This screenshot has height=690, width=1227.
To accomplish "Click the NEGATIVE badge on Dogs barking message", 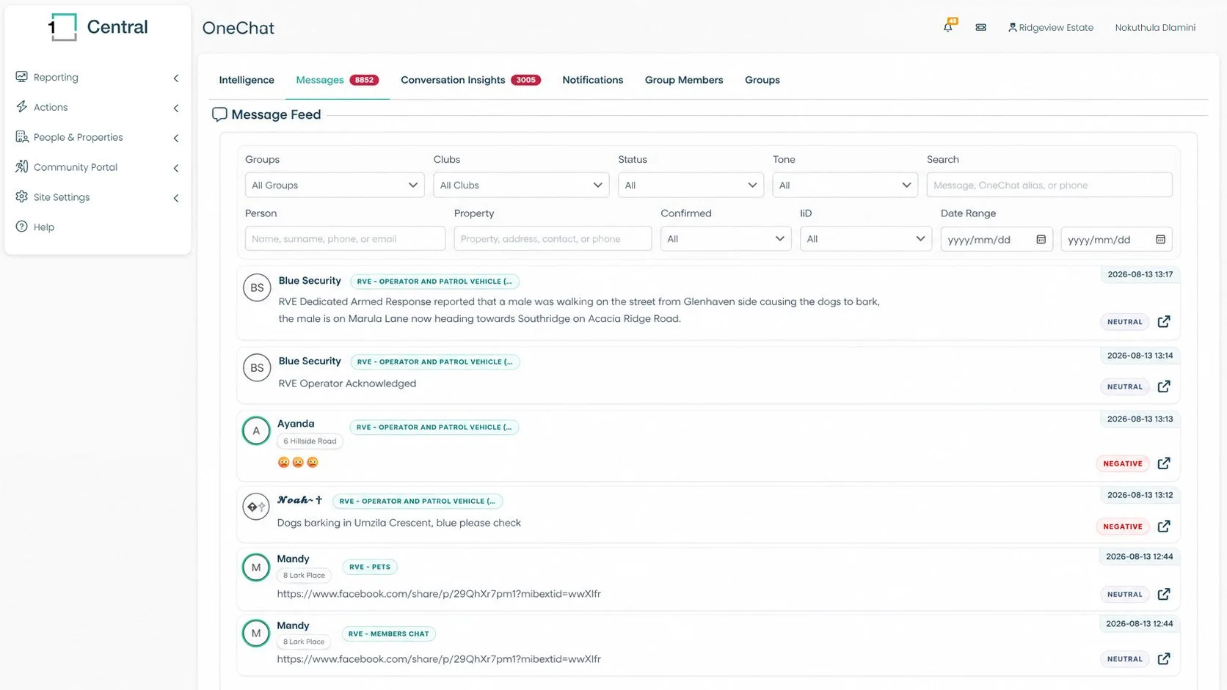I will pos(1123,526).
